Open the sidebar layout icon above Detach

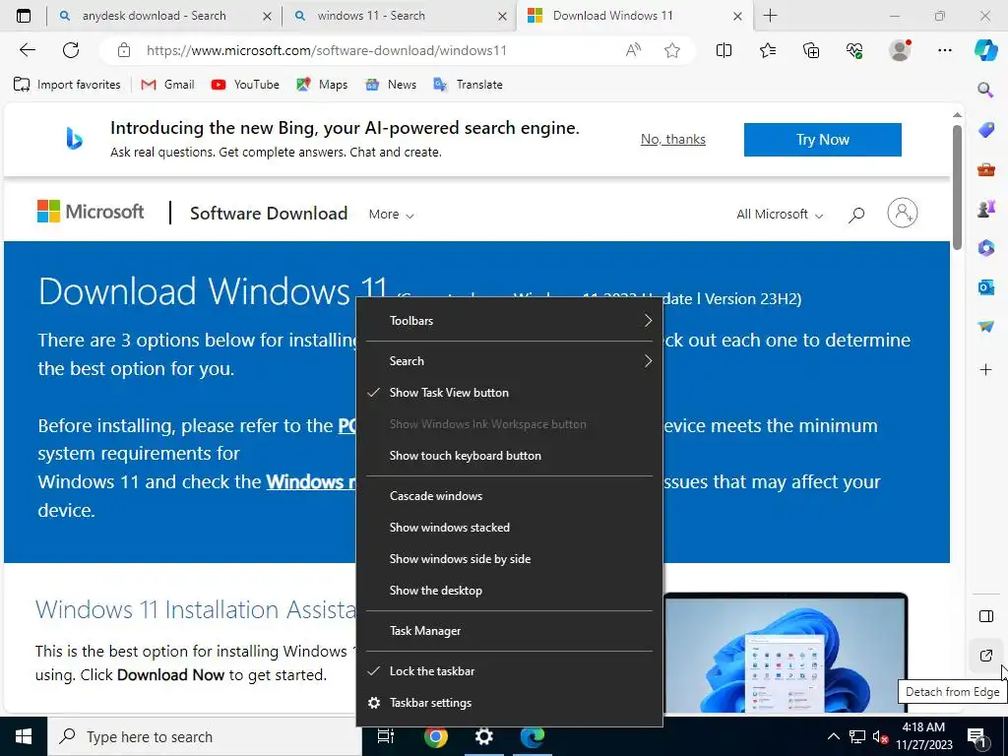985,616
